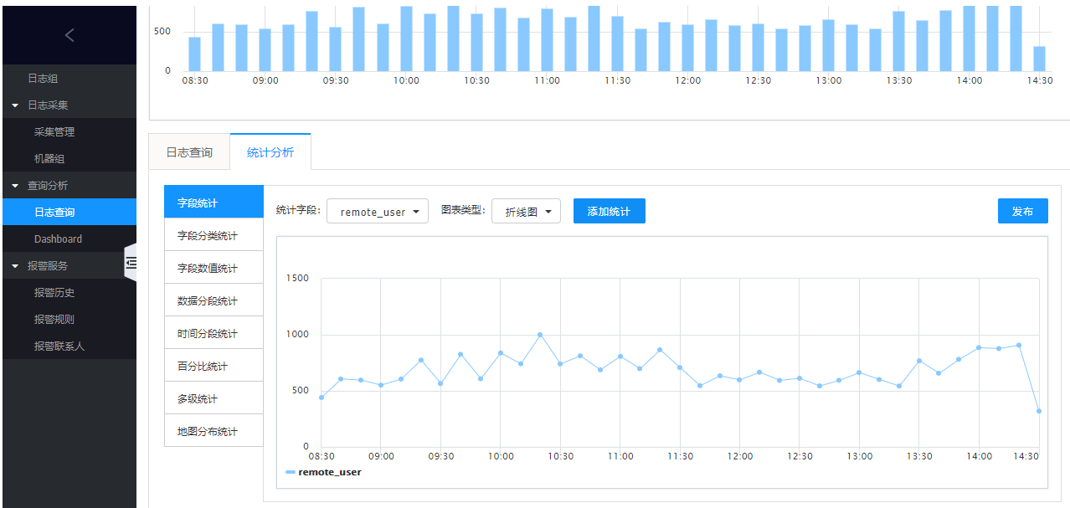Screen dimensions: 1070x508
Task: Collapse sidebar using the side handle icon
Action: pos(131,263)
